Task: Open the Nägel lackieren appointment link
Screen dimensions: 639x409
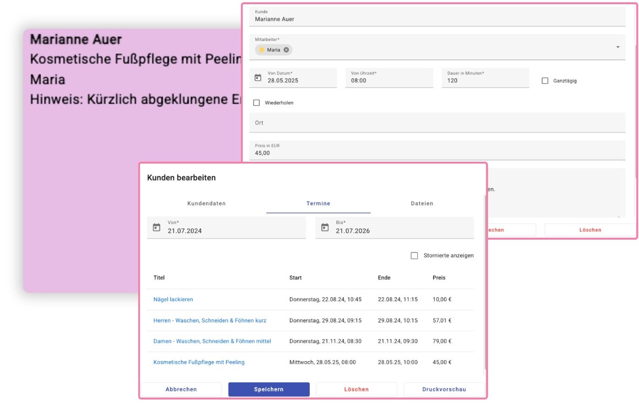Action: 173,299
